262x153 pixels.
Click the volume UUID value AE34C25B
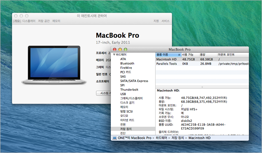click(203, 126)
